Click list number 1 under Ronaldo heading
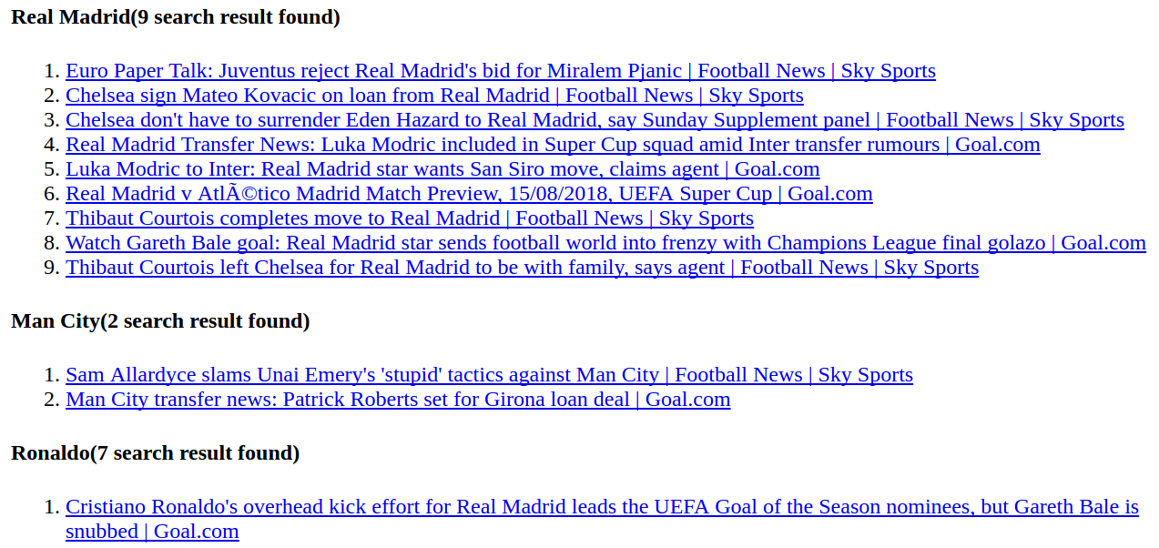The width and height of the screenshot is (1159, 548). (x=52, y=507)
